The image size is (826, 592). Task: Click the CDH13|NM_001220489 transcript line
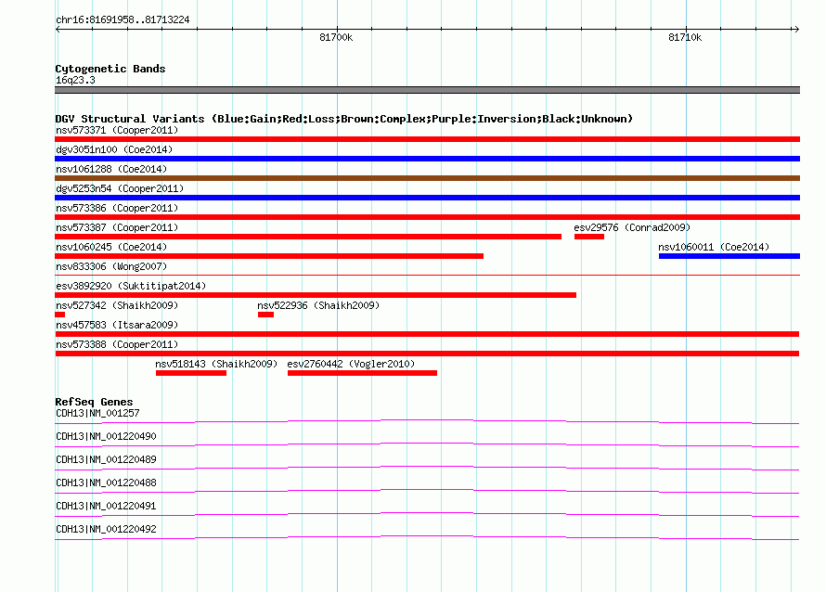point(427,468)
